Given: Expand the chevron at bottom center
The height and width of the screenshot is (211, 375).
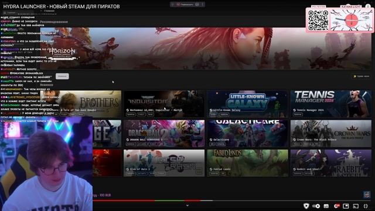Looking at the screenshot, I should point(187,205).
